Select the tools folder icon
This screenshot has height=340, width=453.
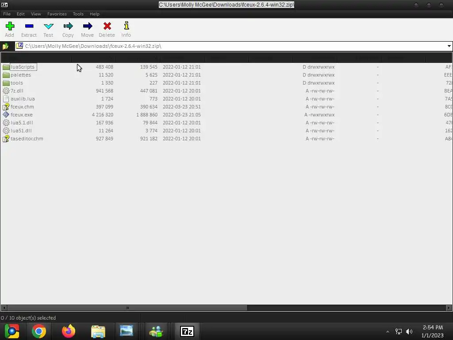6,83
